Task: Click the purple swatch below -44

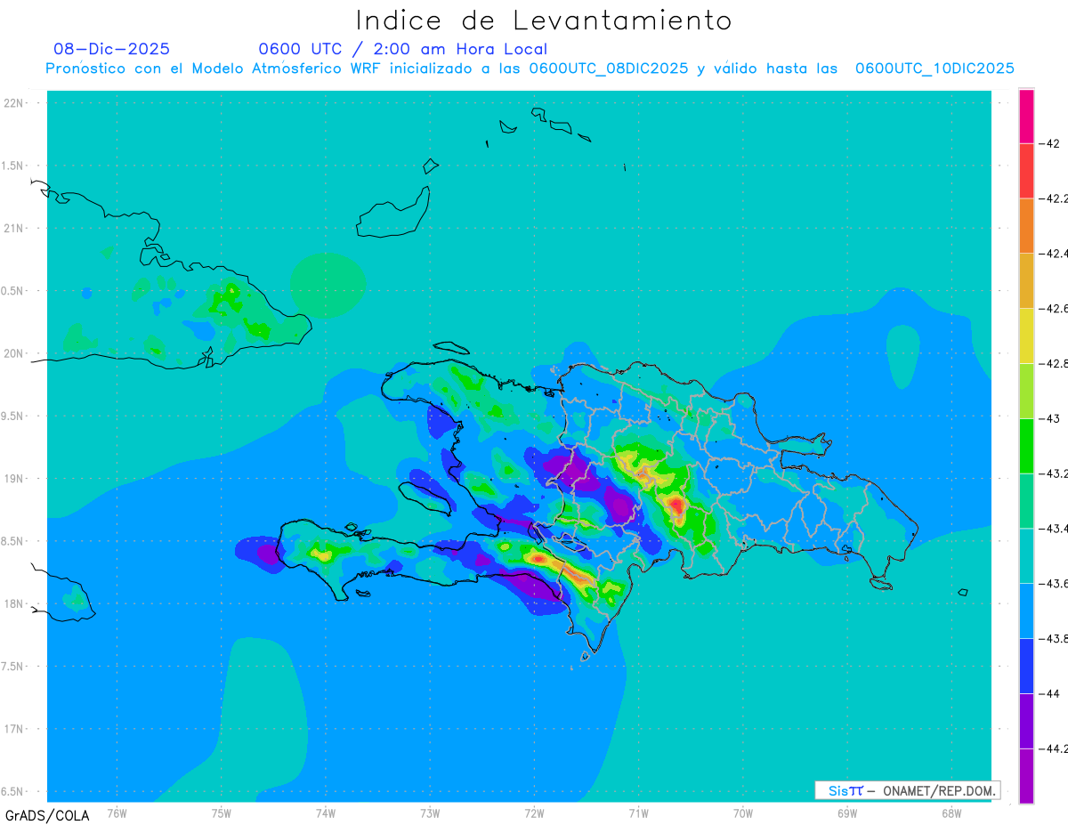Action: tap(1026, 721)
